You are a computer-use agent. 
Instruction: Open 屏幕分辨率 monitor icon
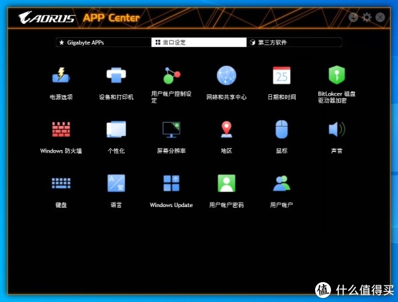pyautogui.click(x=171, y=129)
